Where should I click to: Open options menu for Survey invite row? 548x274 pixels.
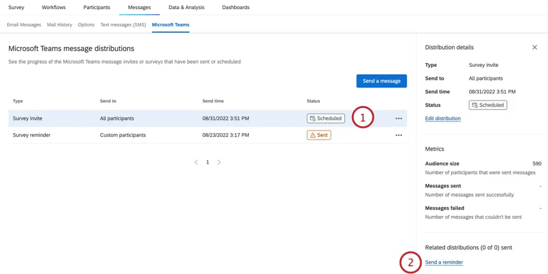(398, 119)
